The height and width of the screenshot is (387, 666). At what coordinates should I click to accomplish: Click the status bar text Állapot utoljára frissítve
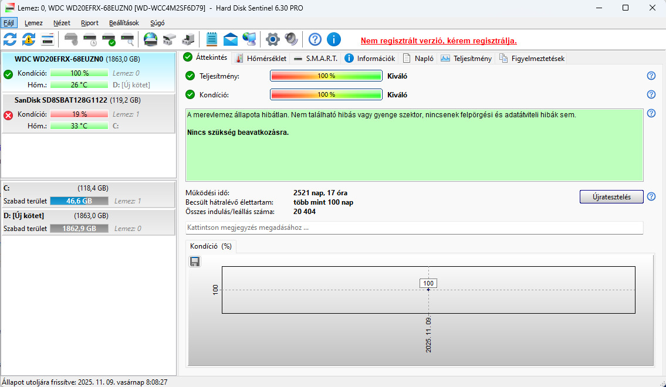84,382
